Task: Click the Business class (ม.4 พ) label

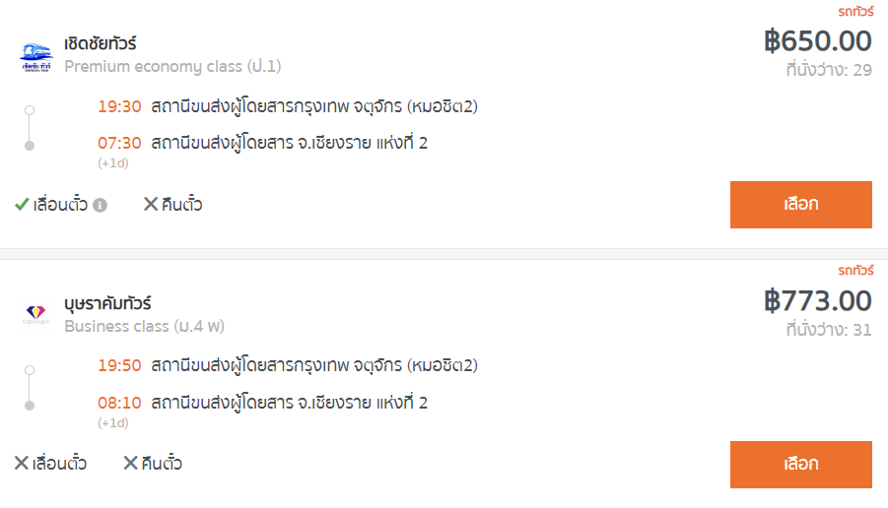Action: pos(145,327)
